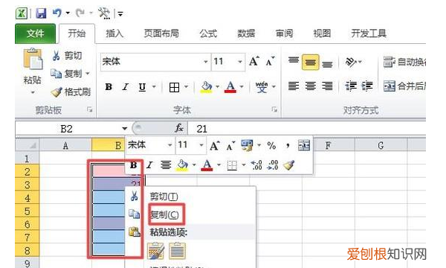Click the formula bar showing 21
446x268 pixels.
[x=307, y=129]
